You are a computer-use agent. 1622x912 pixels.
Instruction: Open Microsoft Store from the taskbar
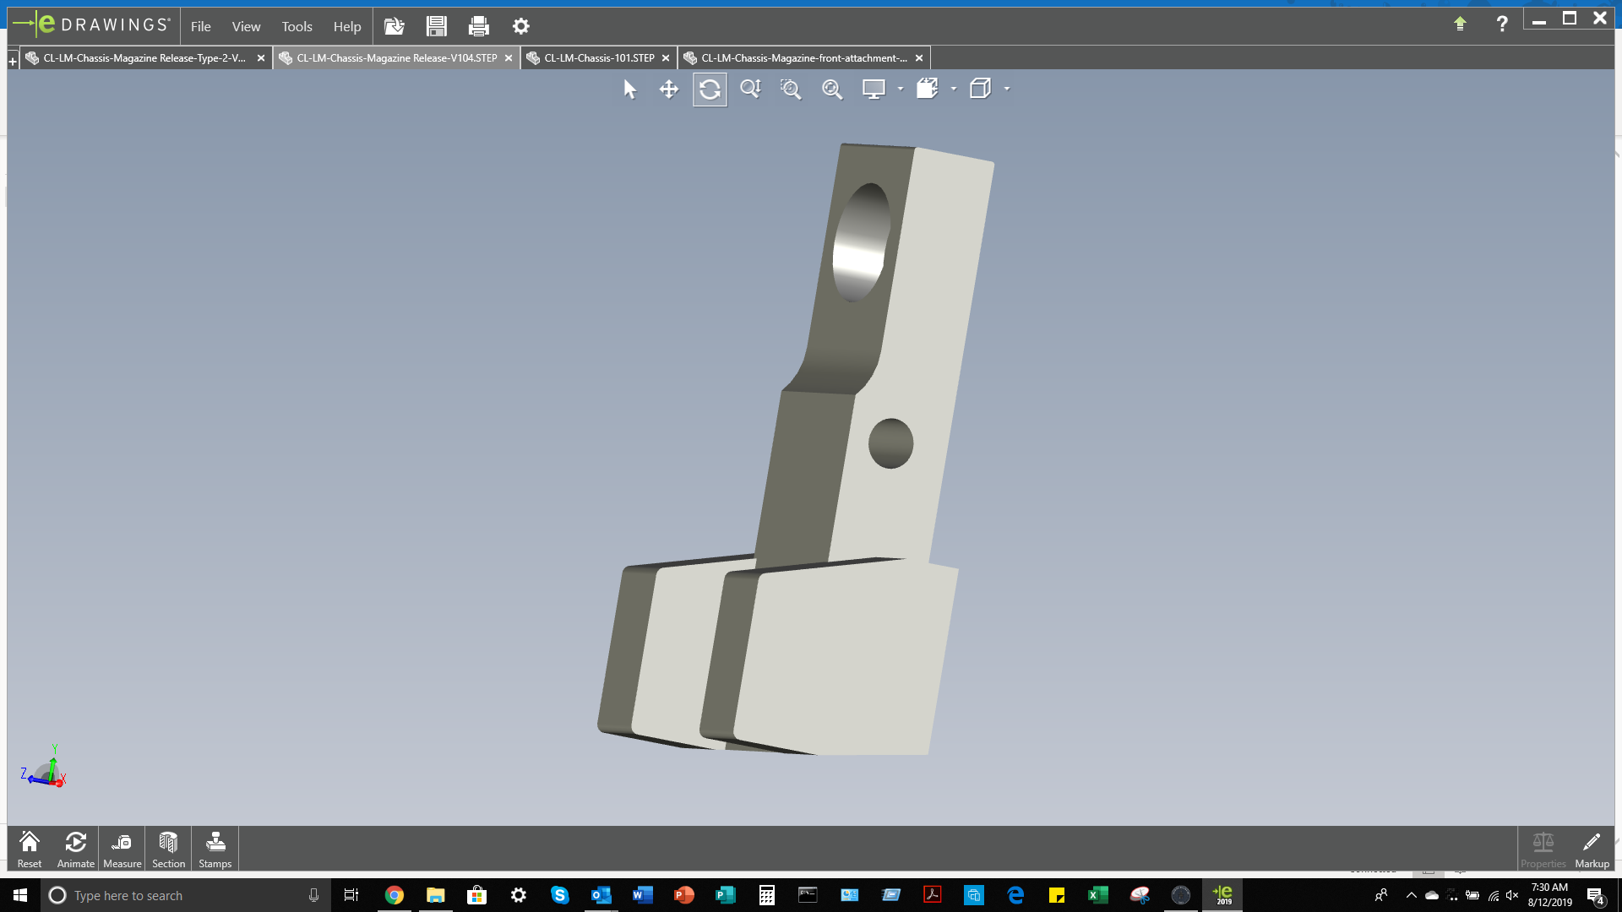(476, 895)
